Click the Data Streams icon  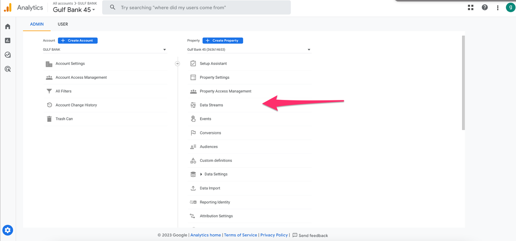tap(193, 105)
